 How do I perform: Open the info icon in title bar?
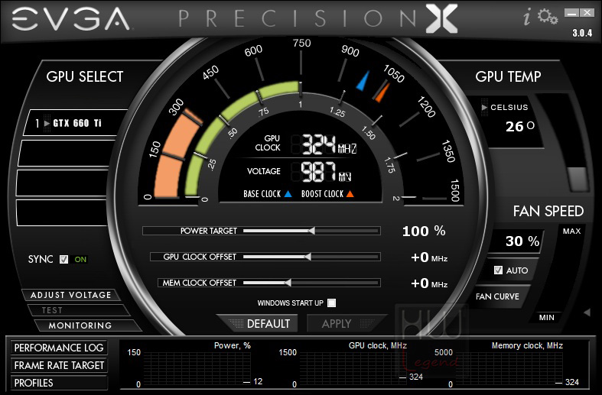click(x=528, y=18)
